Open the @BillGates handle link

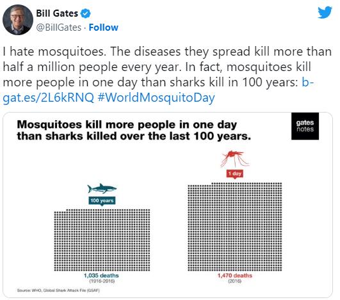[58, 28]
